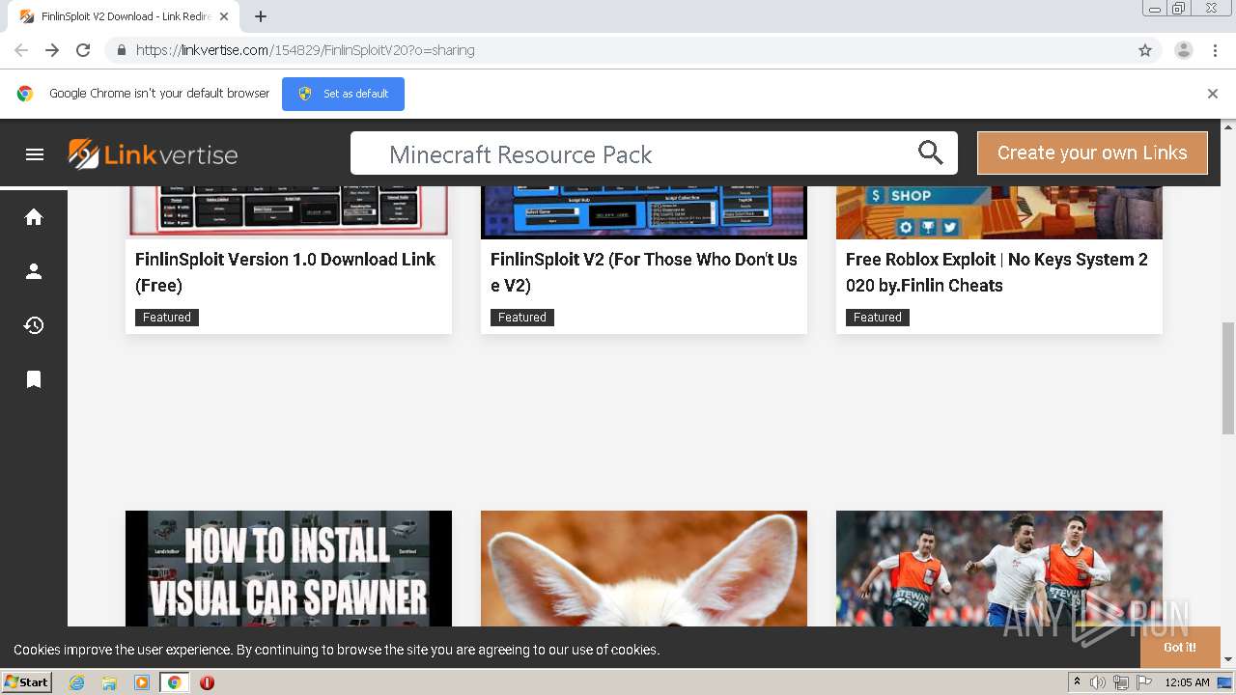The height and width of the screenshot is (695, 1236).
Task: Open the soccer players thumbnail
Action: [x=999, y=570]
